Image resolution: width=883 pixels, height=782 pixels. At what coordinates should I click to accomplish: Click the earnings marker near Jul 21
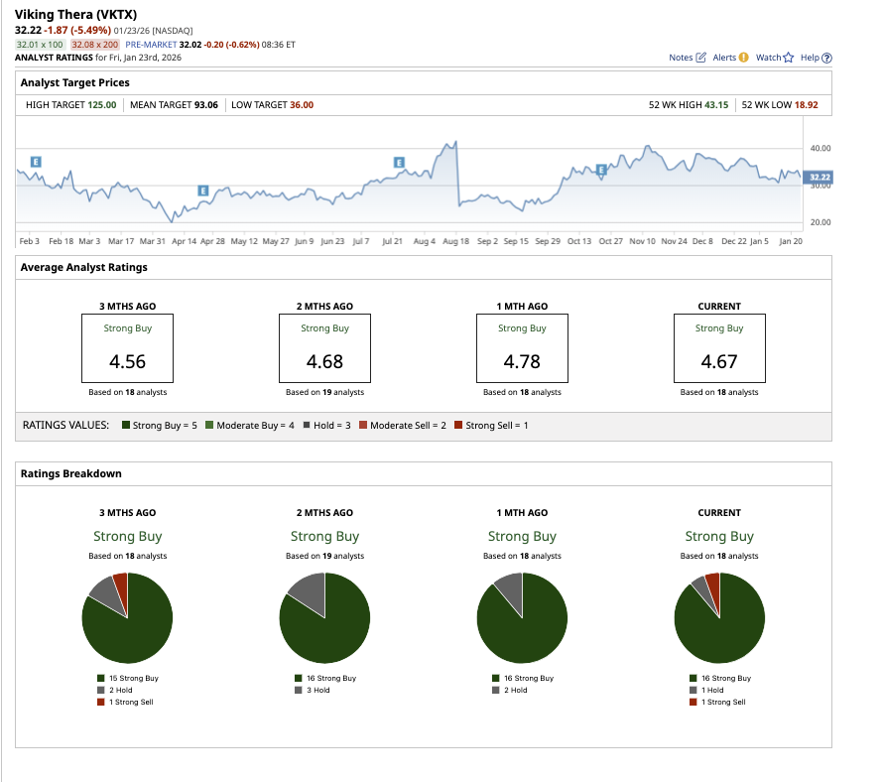coord(399,163)
